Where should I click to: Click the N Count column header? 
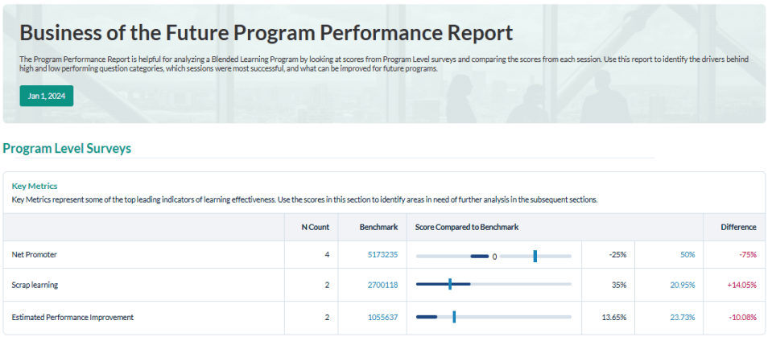point(315,227)
